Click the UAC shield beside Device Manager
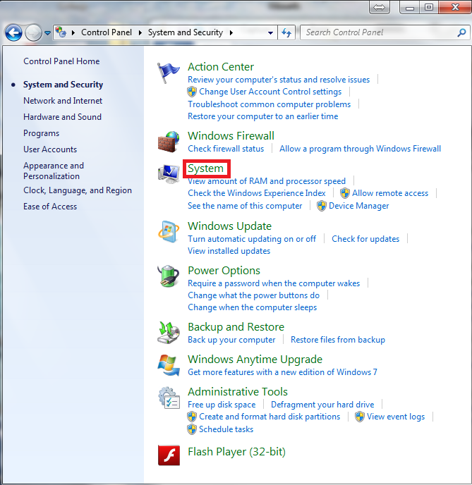Screen dimensions: 472x485 322,206
